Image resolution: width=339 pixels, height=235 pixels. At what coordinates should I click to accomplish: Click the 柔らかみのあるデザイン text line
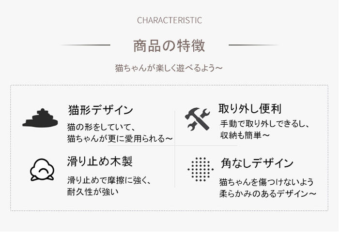pyautogui.click(x=268, y=193)
